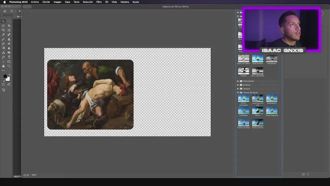
Task: Select the Reticulación filter thumbnail
Action: [272, 58]
